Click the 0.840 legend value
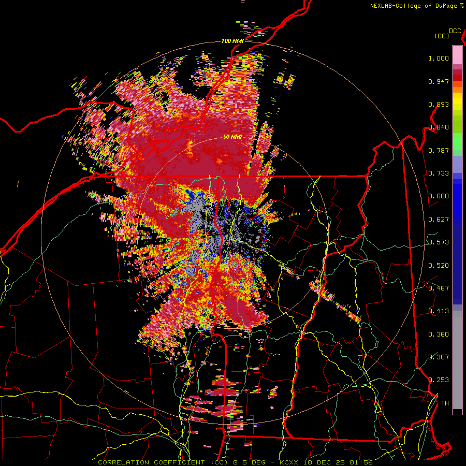Viewport: 466px width, 466px height. (x=439, y=127)
